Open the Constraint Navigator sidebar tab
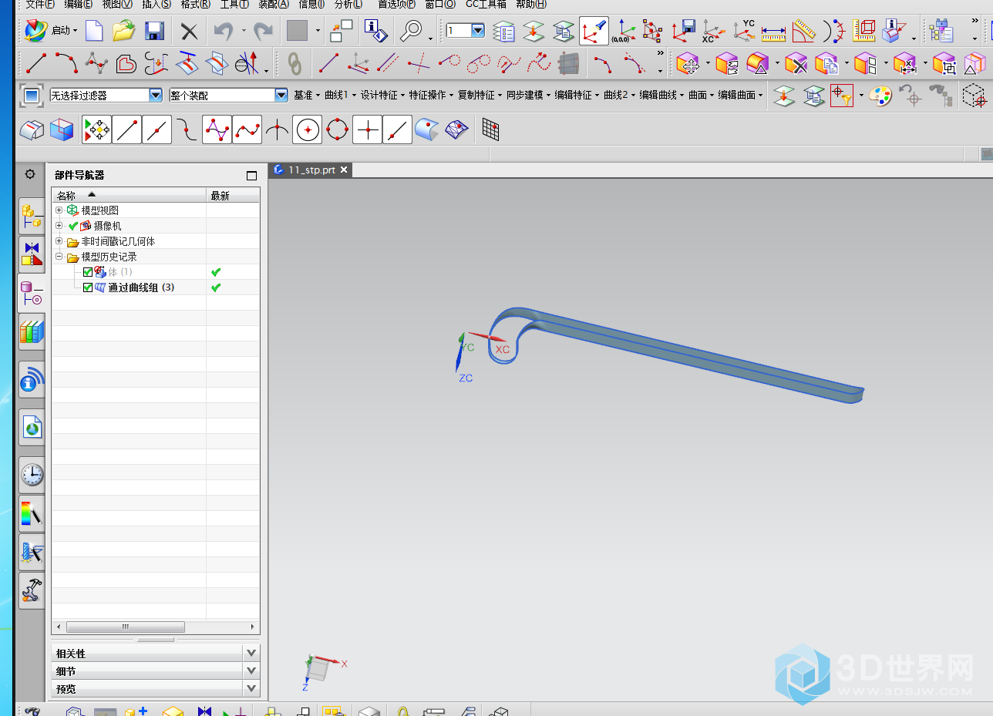This screenshot has height=716, width=993. 32,256
